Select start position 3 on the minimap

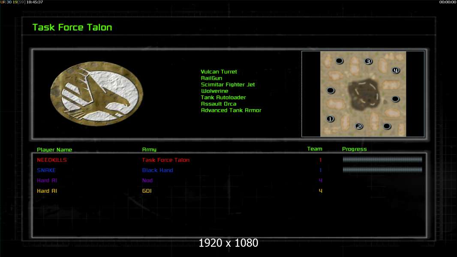tap(368, 61)
